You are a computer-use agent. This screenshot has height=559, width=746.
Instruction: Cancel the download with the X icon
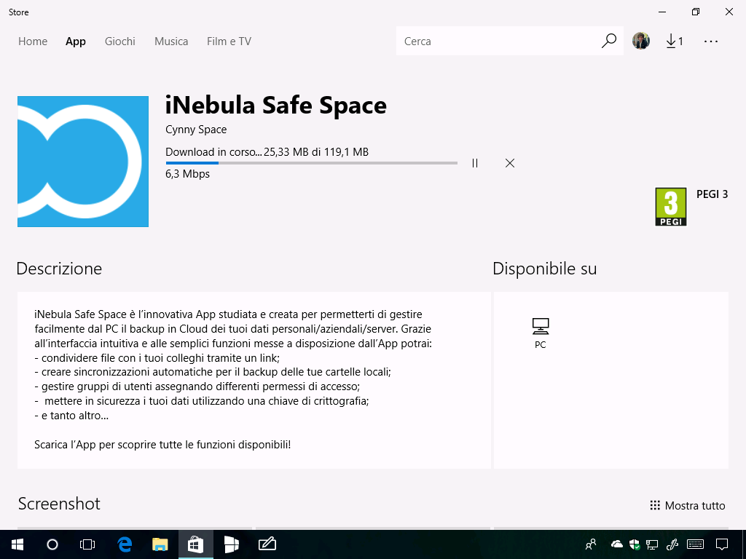click(x=509, y=163)
